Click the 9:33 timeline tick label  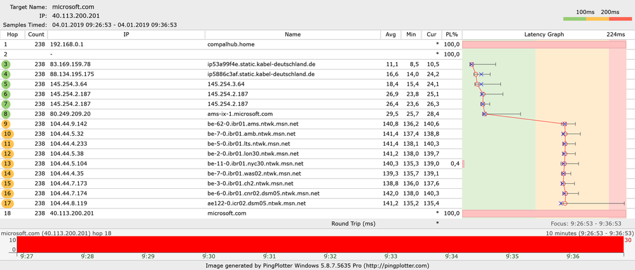391,256
